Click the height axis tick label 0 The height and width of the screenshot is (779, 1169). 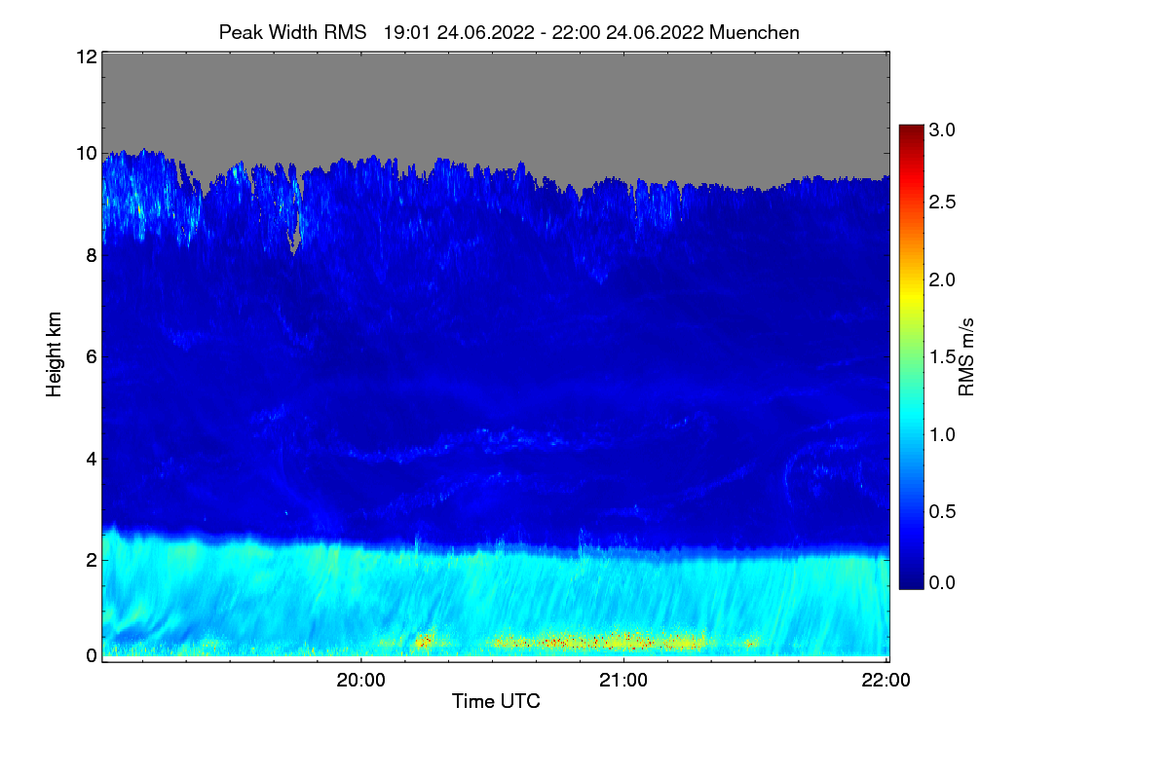[x=91, y=655]
